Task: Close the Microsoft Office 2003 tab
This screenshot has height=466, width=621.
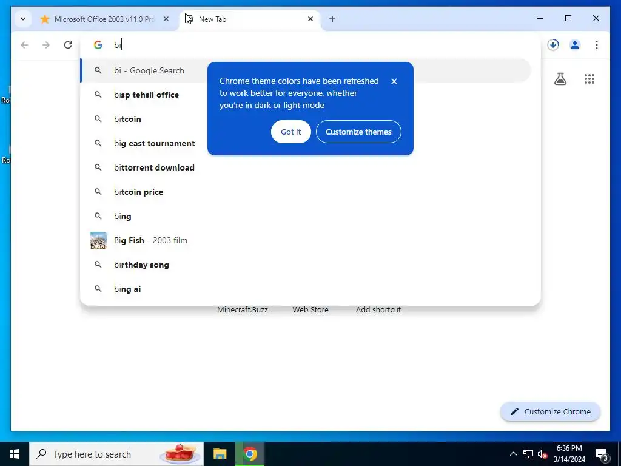Action: click(x=166, y=19)
